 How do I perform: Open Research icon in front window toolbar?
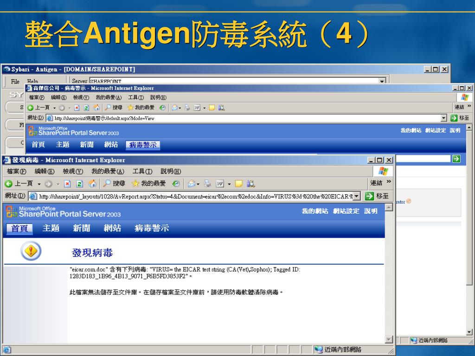(250, 184)
